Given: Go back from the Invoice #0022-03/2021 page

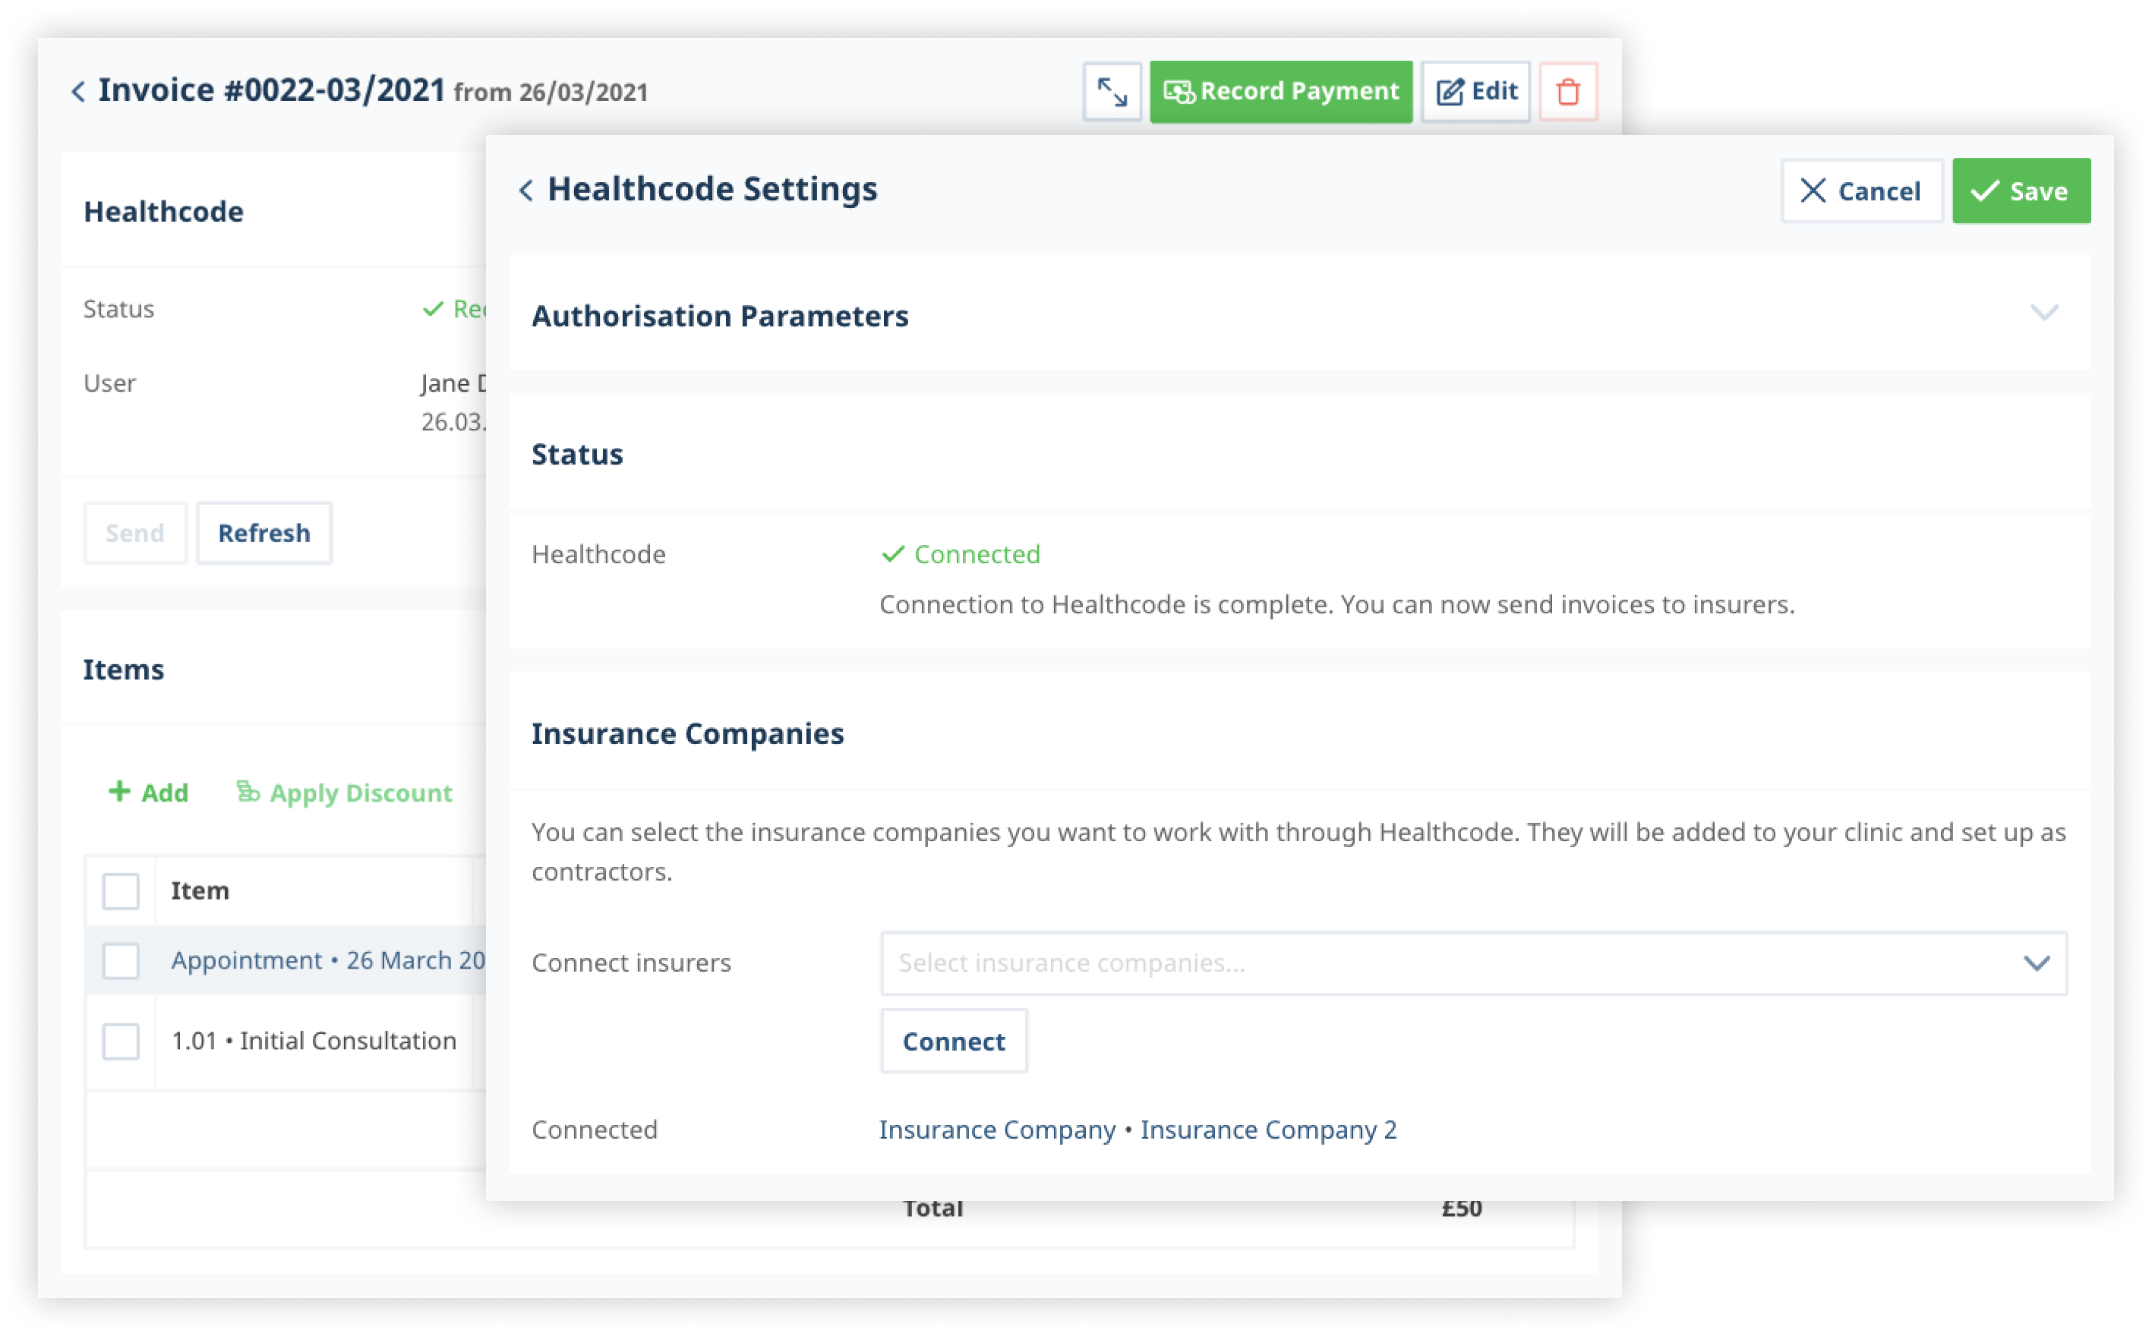Looking at the screenshot, I should pyautogui.click(x=79, y=92).
